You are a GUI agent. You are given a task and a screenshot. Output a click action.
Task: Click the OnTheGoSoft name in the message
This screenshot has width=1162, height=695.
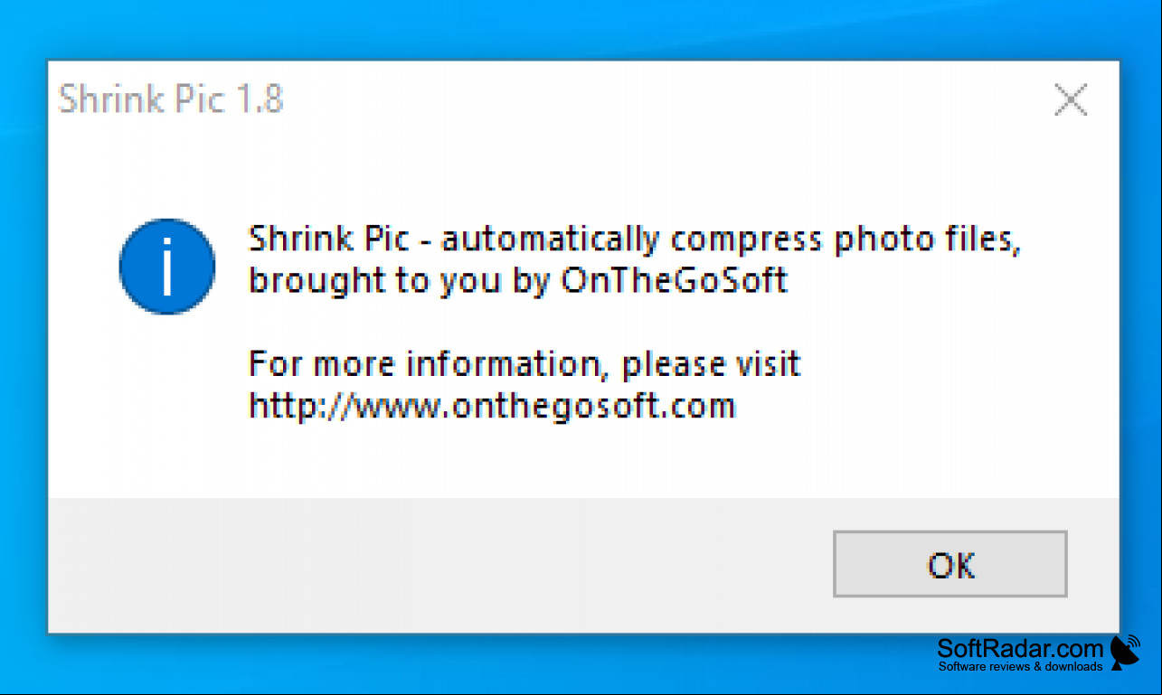point(675,281)
